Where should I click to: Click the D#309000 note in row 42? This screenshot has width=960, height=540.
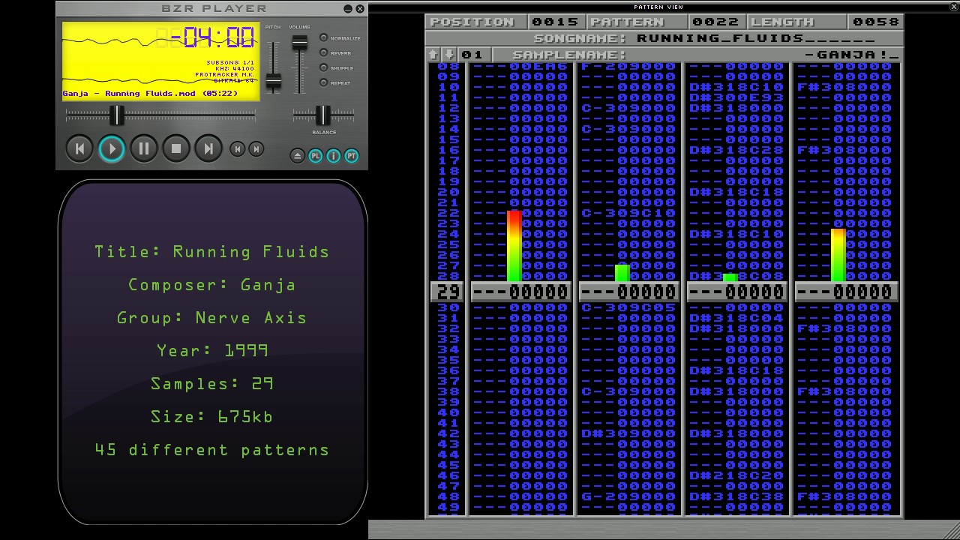(628, 433)
